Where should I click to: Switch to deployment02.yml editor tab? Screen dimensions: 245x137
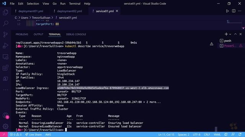coord(69,11)
